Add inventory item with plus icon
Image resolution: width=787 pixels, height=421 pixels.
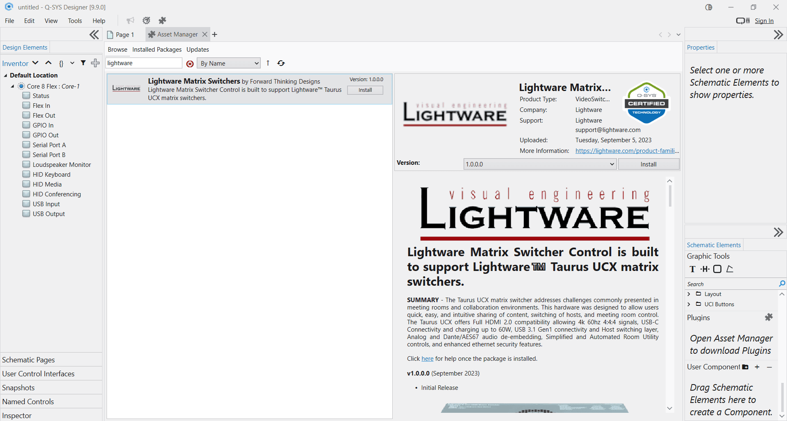coord(95,63)
